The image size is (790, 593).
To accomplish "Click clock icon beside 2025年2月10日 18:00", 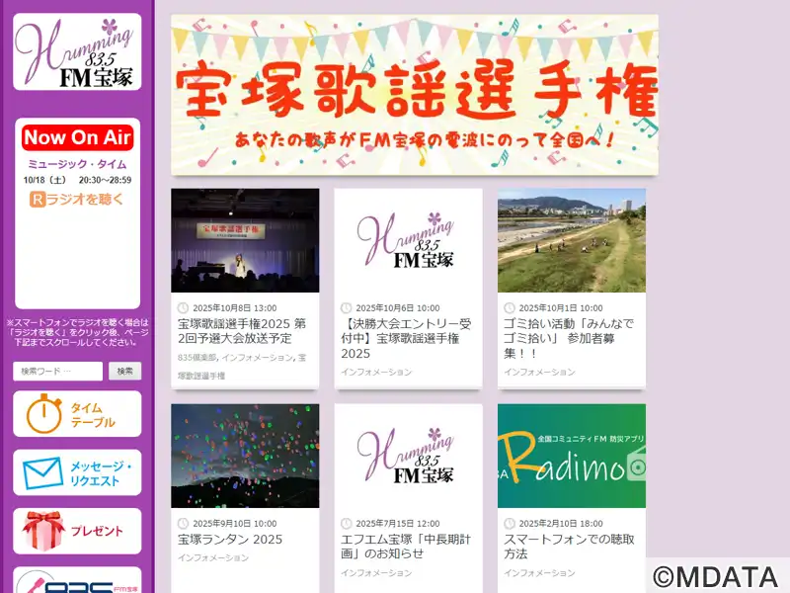I will [x=510, y=524].
